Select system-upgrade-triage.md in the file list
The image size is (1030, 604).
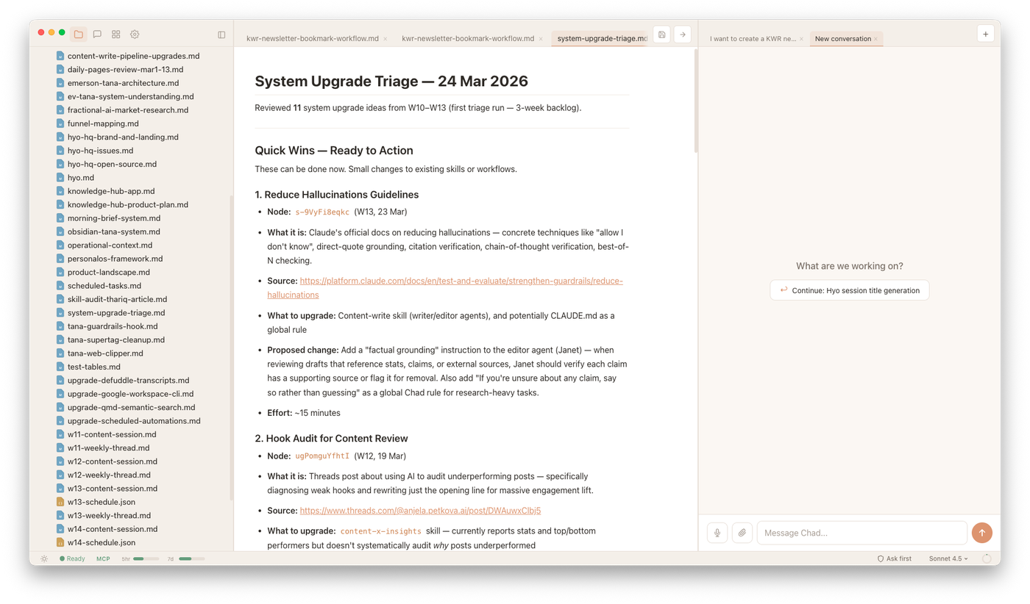click(x=116, y=313)
